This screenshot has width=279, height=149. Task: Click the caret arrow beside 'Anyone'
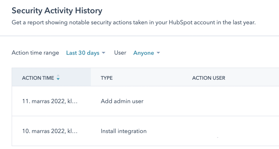(158, 53)
